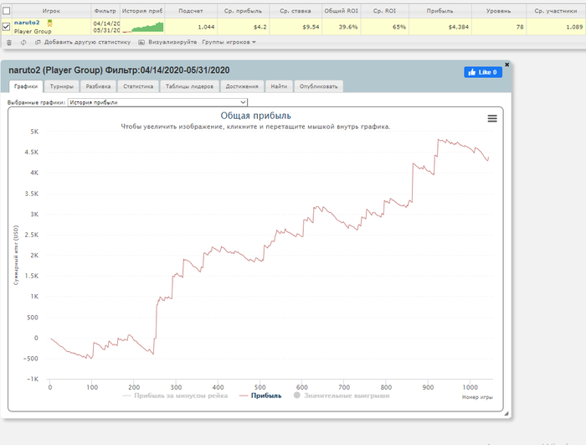Open the chart hamburger menu icon
Image resolution: width=586 pixels, height=445 pixels.
tap(492, 119)
